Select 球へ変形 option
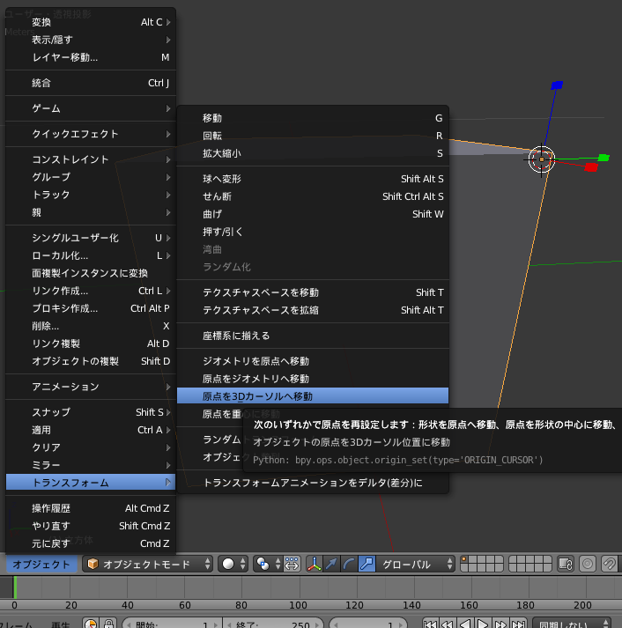 point(313,179)
